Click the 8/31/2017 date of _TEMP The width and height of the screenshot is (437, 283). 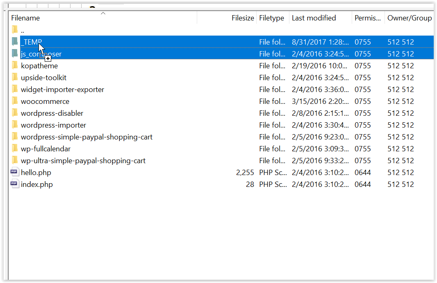click(320, 42)
